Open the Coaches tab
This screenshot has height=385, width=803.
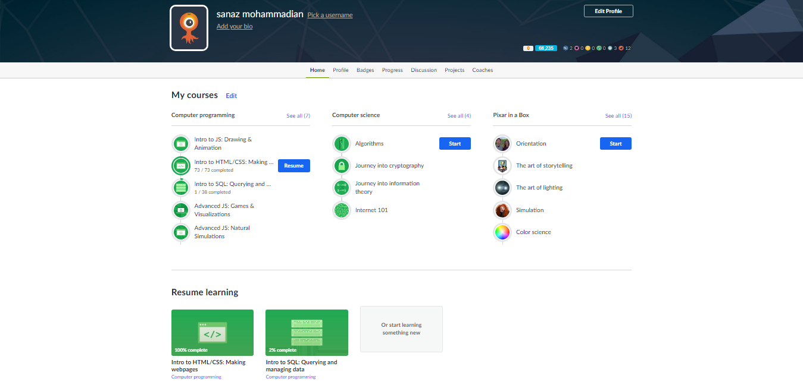click(483, 70)
